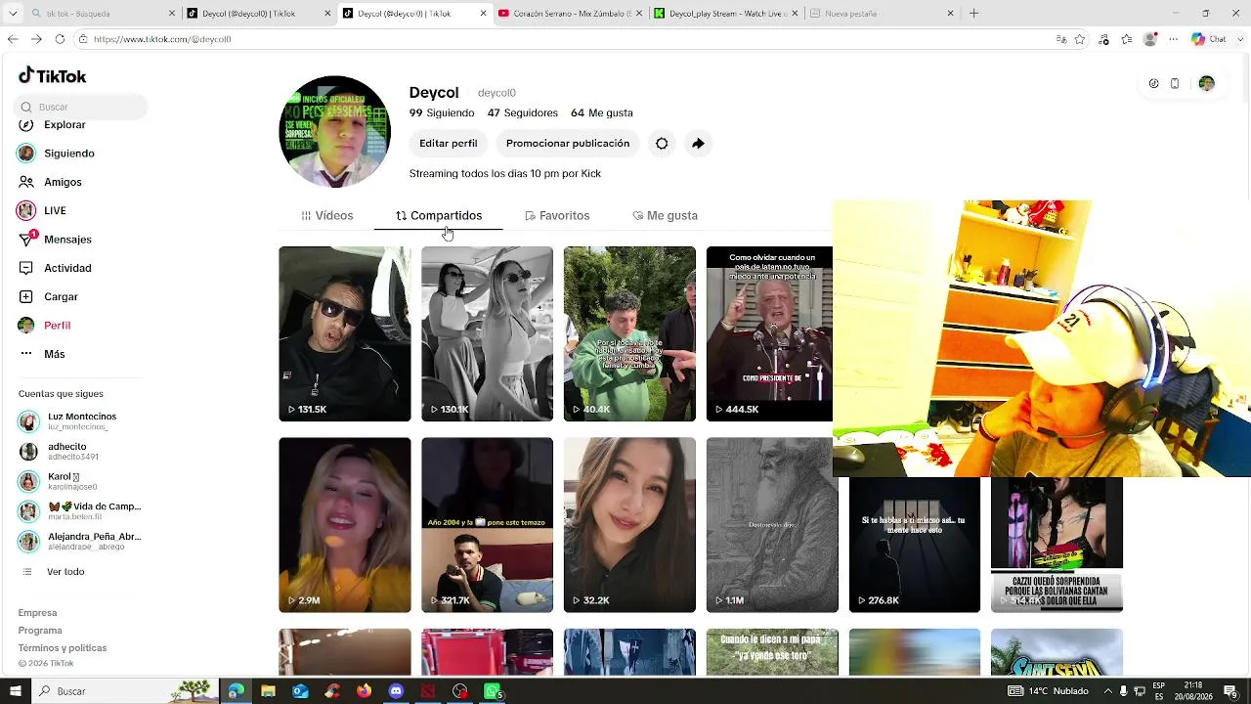This screenshot has width=1251, height=704.
Task: Open Amigos in the sidebar
Action: tap(49, 182)
